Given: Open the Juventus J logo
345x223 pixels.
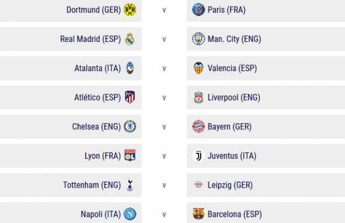Looking at the screenshot, I should point(198,156).
